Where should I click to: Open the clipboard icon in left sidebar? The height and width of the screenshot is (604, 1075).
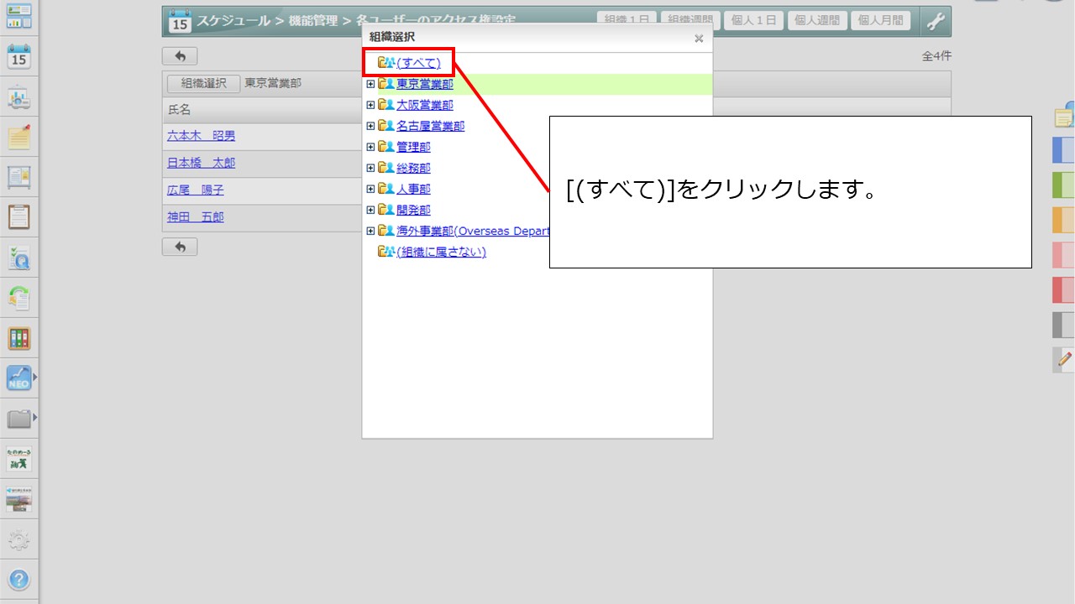click(x=18, y=216)
